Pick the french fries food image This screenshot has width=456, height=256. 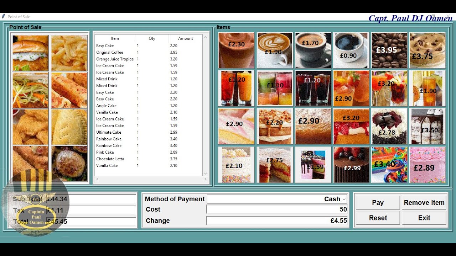(x=69, y=53)
